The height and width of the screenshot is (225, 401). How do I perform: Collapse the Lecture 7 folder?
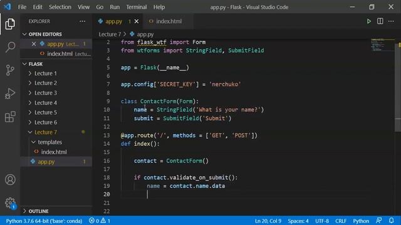30,132
